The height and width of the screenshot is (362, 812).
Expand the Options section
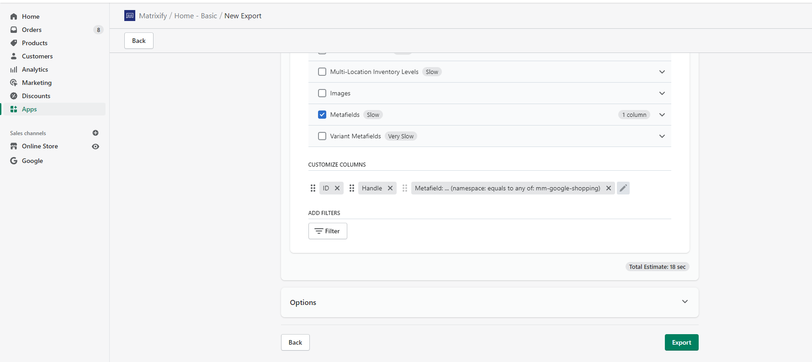tap(685, 302)
